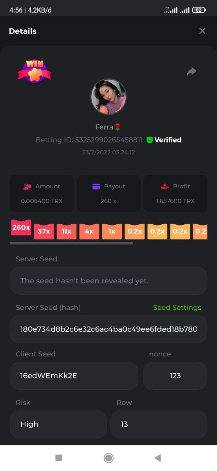Select the 37x multiplier tile

(x=44, y=232)
